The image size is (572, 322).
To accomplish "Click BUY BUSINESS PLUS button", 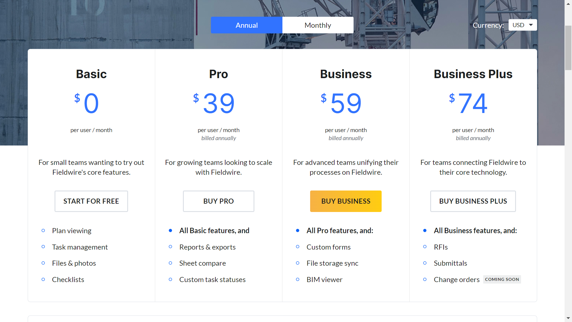I will [x=472, y=201].
